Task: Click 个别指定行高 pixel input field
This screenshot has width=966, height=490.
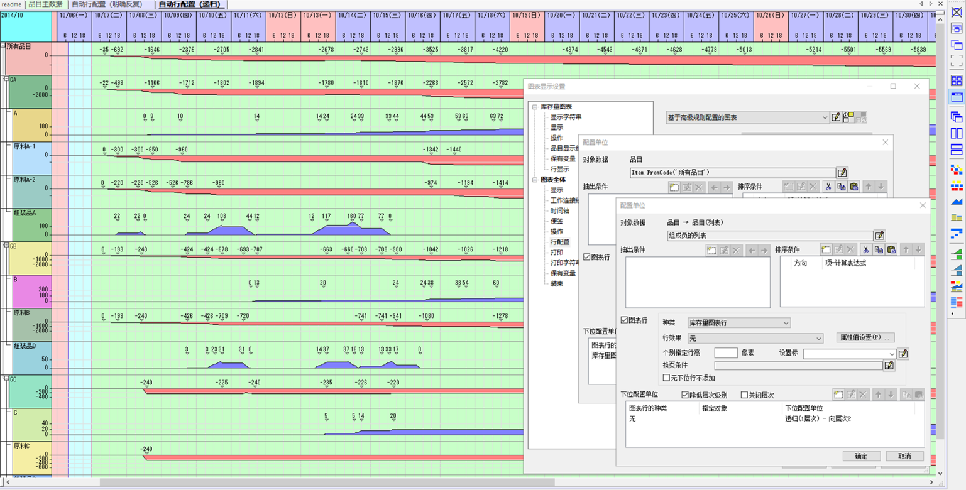Action: click(x=726, y=353)
